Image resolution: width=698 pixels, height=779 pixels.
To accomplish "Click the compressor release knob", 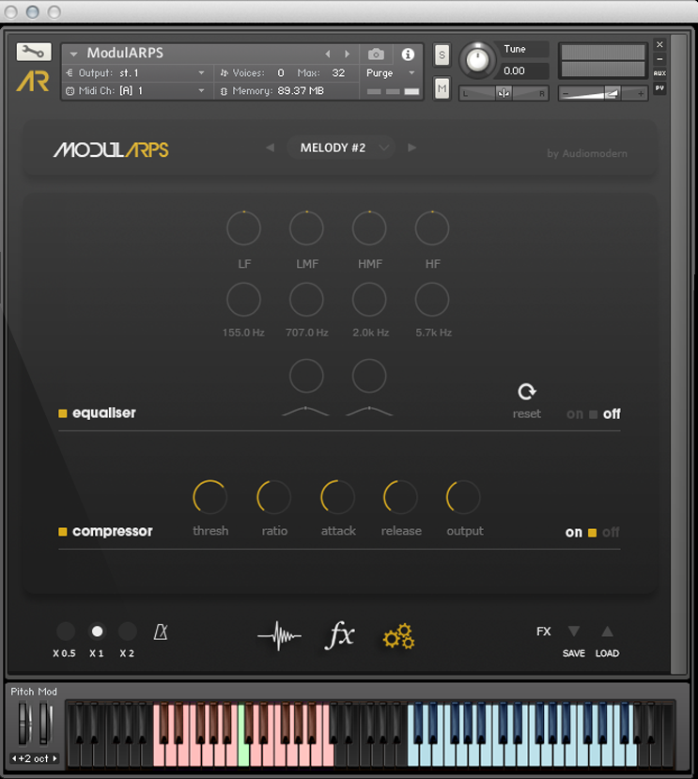I will [400, 497].
